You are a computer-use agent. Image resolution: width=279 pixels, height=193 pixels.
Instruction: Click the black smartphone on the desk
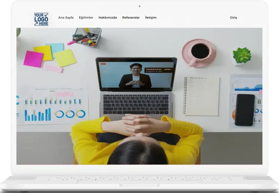coord(244,110)
